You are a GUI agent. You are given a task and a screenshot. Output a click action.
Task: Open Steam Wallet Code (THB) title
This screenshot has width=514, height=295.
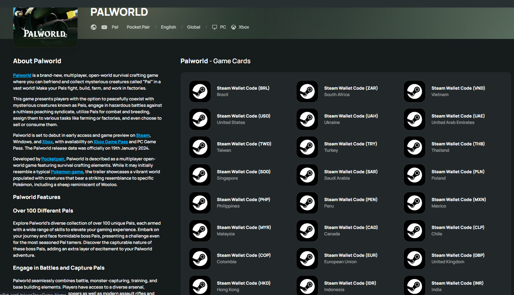(x=458, y=144)
